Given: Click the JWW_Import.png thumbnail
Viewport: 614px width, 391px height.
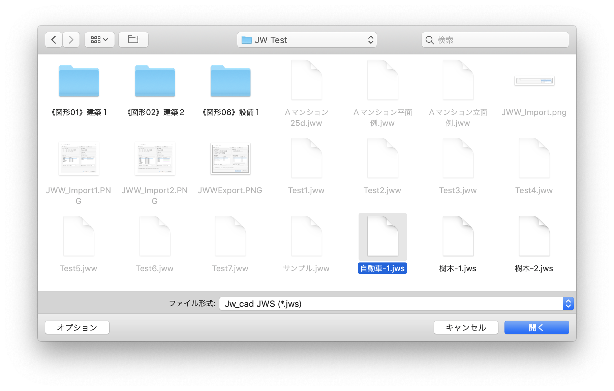Looking at the screenshot, I should pyautogui.click(x=534, y=81).
